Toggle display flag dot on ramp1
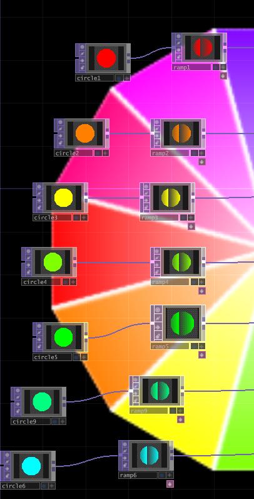This screenshot has height=499, width=254. pyautogui.click(x=216, y=67)
